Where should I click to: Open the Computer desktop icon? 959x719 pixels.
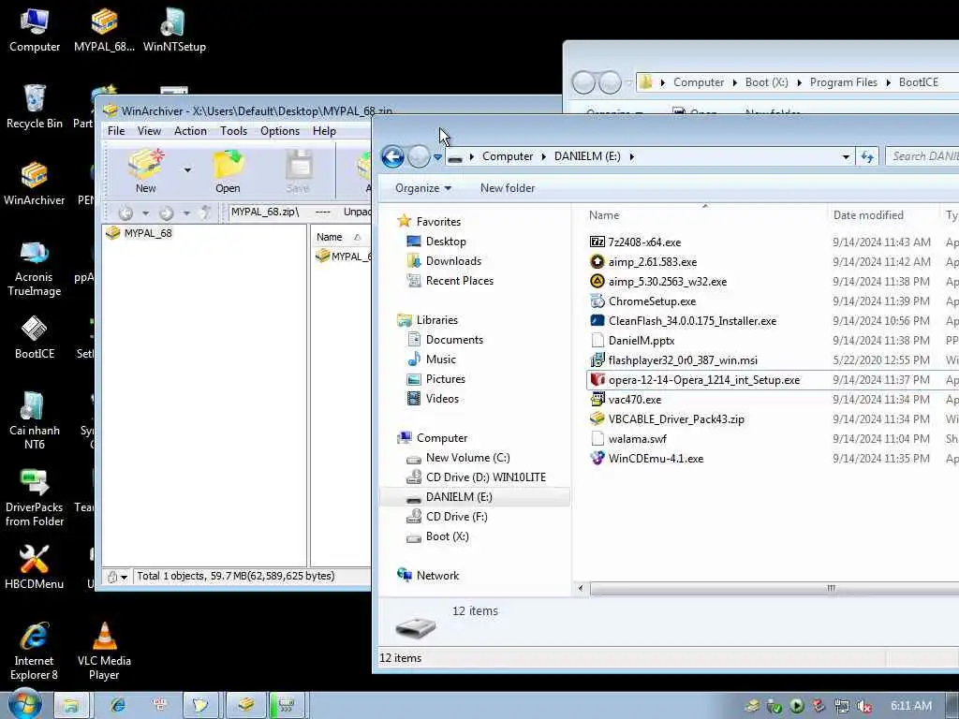tap(35, 29)
